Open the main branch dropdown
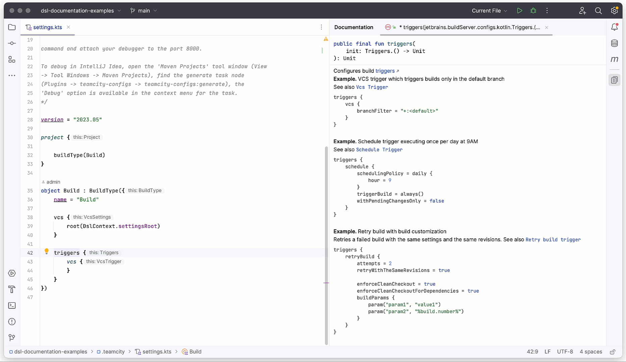This screenshot has width=626, height=362. [x=144, y=11]
